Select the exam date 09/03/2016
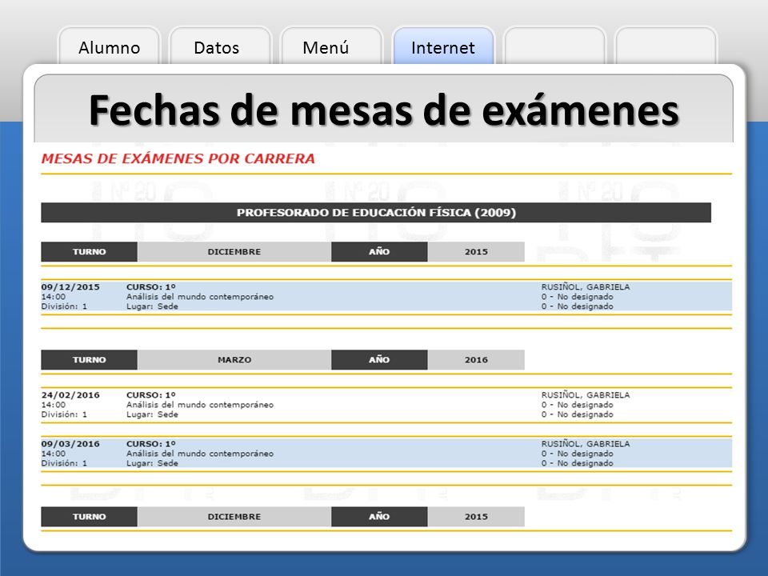Screen dimensions: 768x576 [x=70, y=444]
